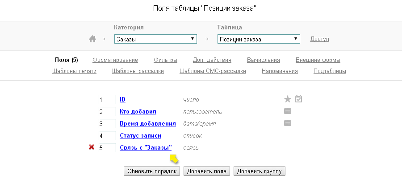
Task: Switch to the Доп. действия tab
Action: pyautogui.click(x=212, y=60)
